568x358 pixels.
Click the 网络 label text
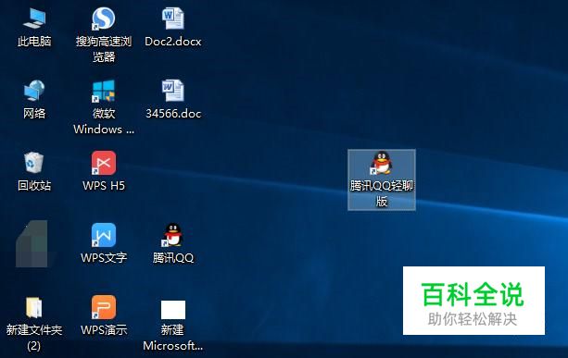(x=34, y=114)
